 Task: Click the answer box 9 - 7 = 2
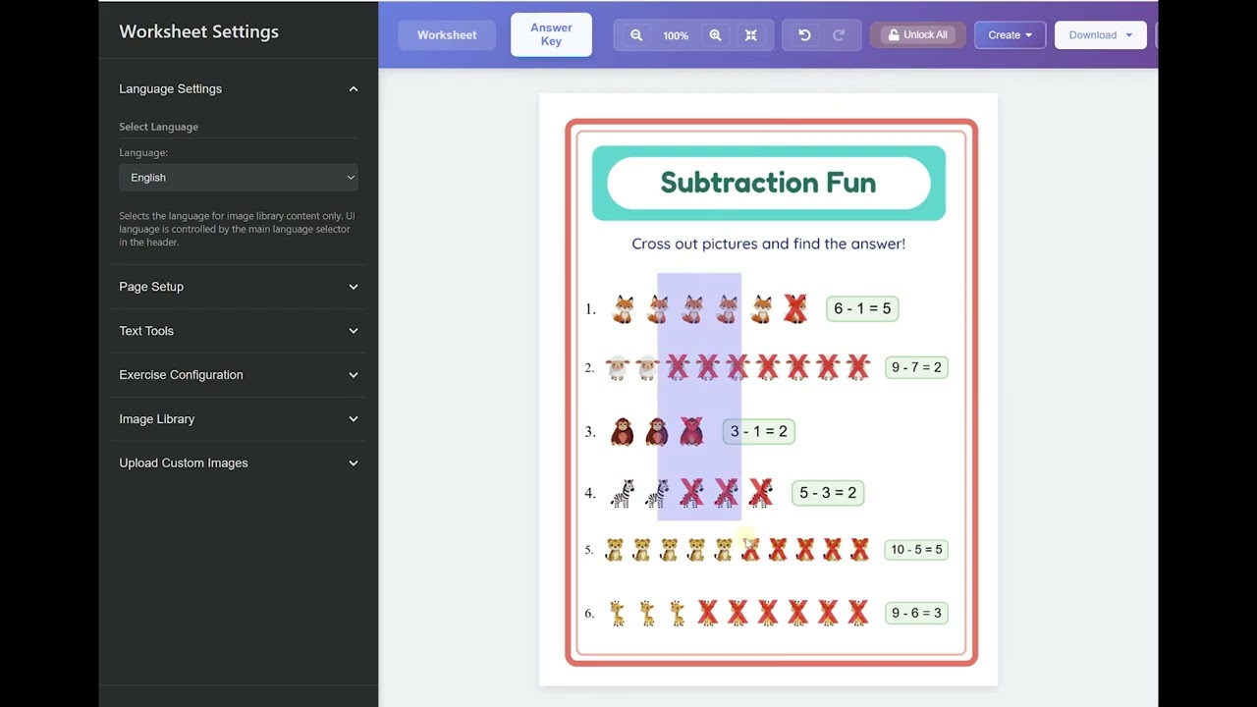pyautogui.click(x=916, y=367)
